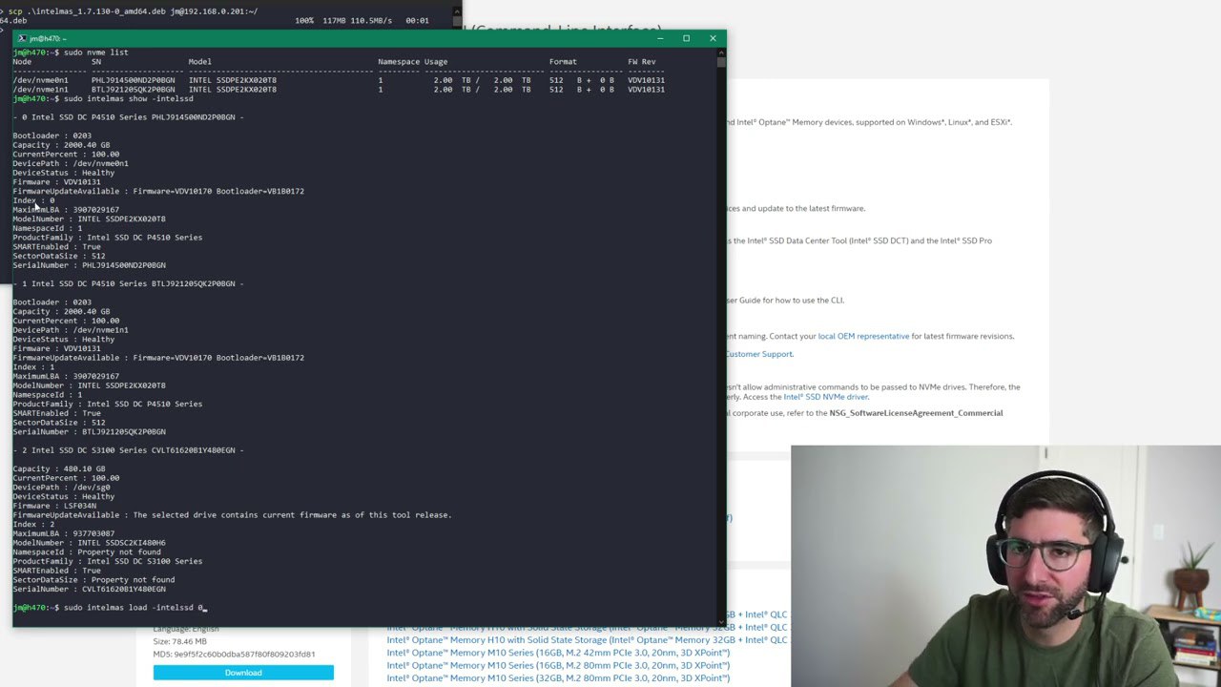The width and height of the screenshot is (1221, 687).
Task: Click the drive 0 header line PHLJ914500ND2P0BGN
Action: click(x=128, y=117)
